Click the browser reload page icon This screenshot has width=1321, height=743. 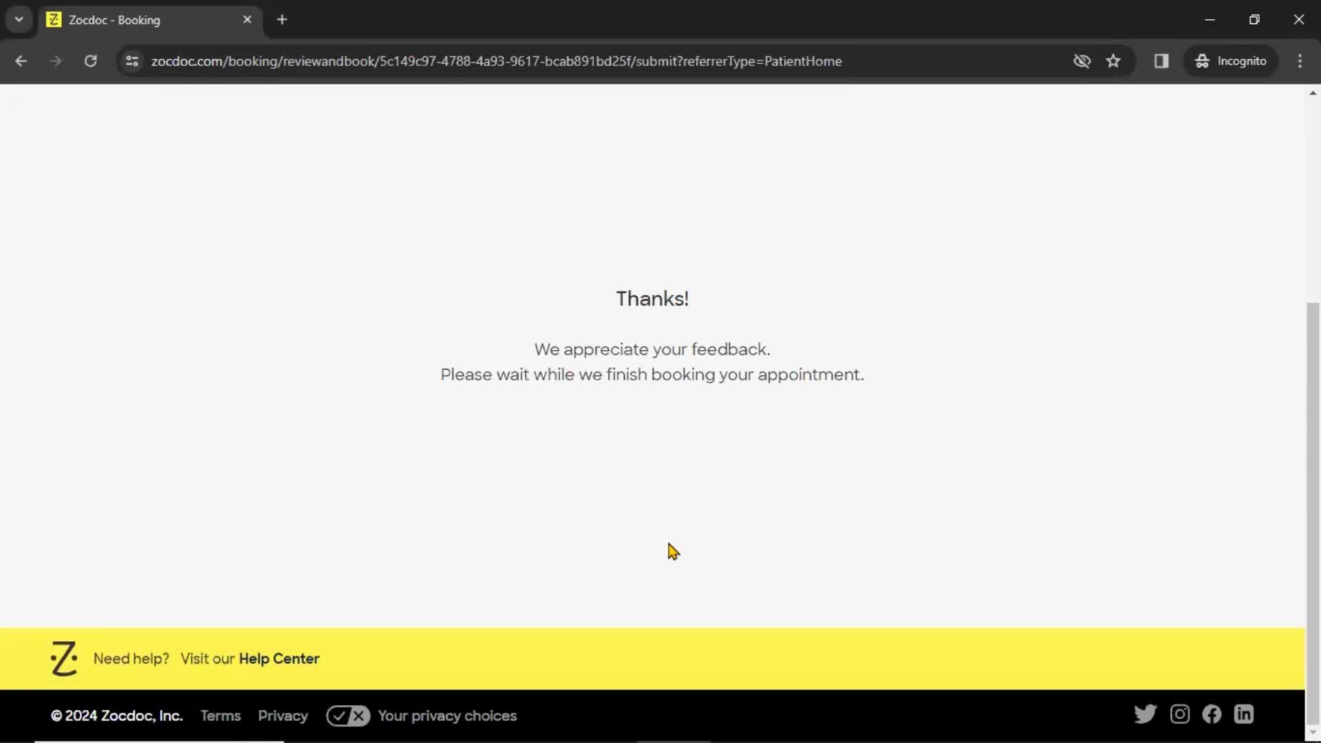90,61
